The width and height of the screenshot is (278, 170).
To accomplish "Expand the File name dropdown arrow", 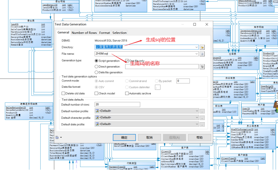I will (x=196, y=54).
